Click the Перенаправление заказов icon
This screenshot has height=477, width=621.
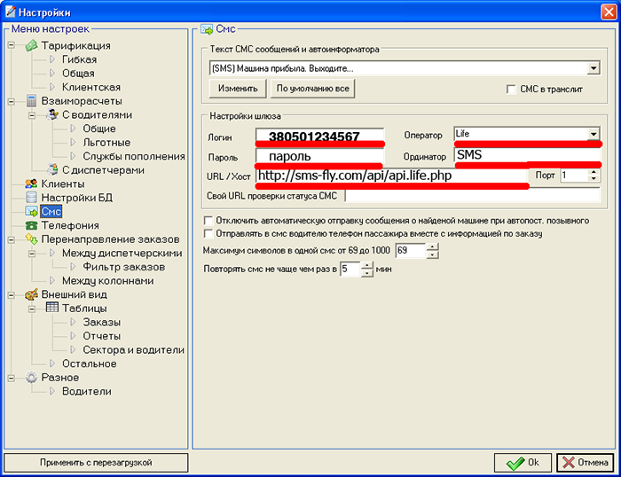31,239
